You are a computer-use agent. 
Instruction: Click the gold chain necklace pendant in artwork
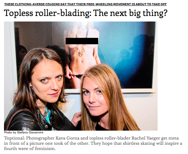(x=81, y=53)
